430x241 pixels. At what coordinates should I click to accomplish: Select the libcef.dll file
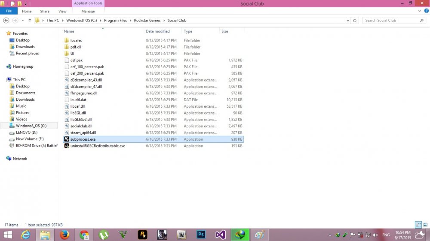tap(77, 106)
